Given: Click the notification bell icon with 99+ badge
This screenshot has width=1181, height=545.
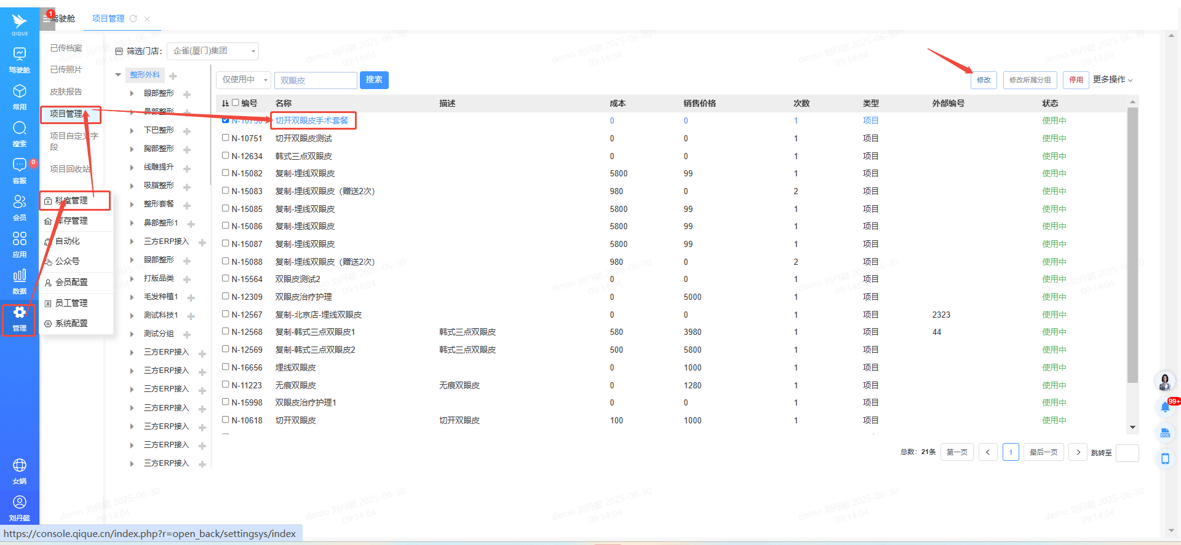Looking at the screenshot, I should (x=1165, y=407).
